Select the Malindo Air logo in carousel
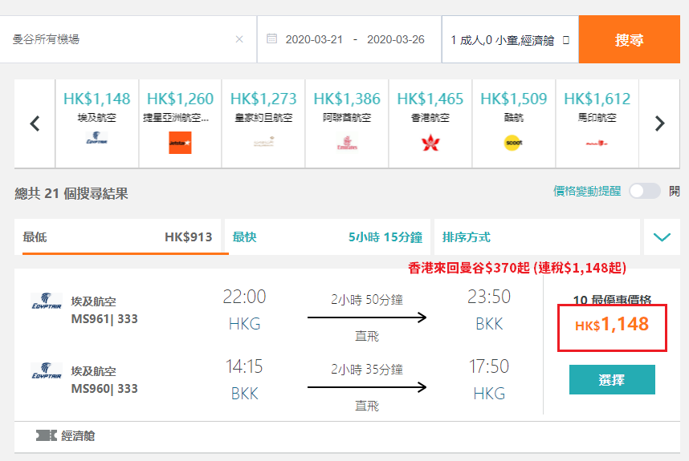The height and width of the screenshot is (461, 689). [597, 143]
